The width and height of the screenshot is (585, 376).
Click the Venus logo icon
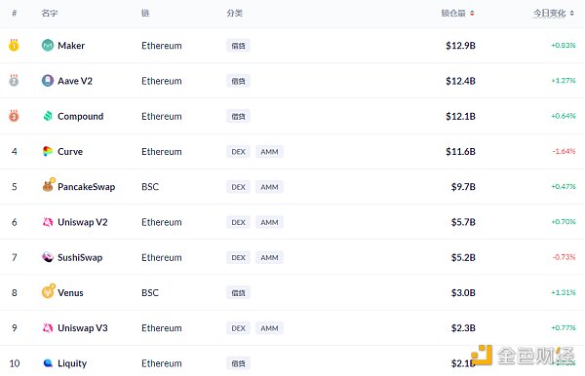48,291
